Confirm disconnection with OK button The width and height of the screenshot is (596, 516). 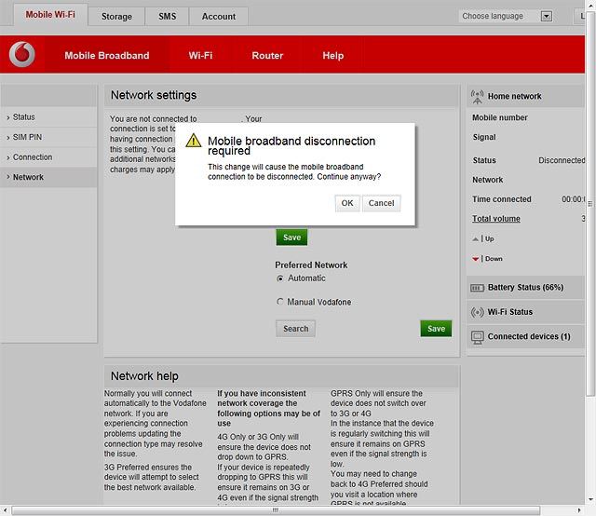tap(347, 203)
